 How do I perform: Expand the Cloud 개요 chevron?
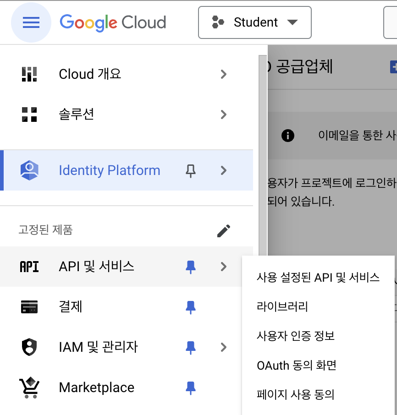tap(224, 74)
